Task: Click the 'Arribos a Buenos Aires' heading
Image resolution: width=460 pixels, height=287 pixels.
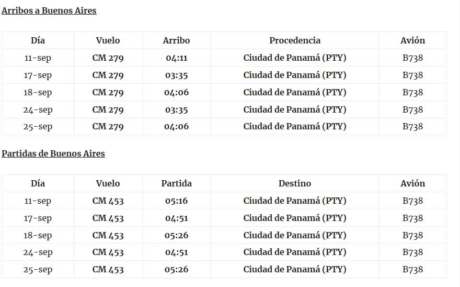Action: click(49, 10)
